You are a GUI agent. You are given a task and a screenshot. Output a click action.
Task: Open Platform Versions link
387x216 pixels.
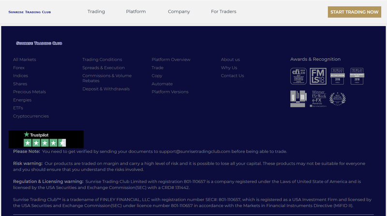point(170,92)
